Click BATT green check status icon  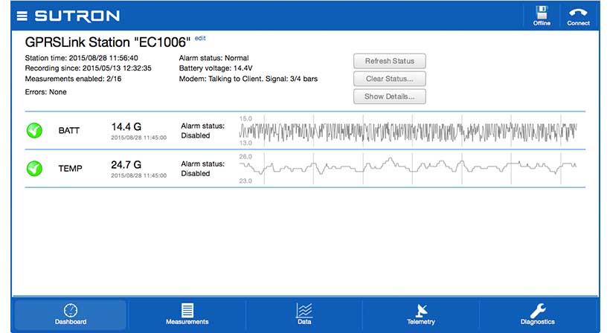pyautogui.click(x=35, y=131)
